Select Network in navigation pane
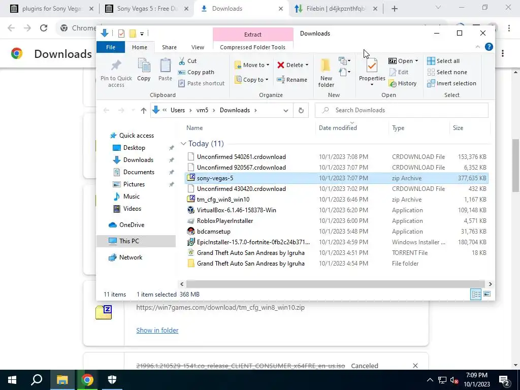The height and width of the screenshot is (390, 520). (x=131, y=257)
